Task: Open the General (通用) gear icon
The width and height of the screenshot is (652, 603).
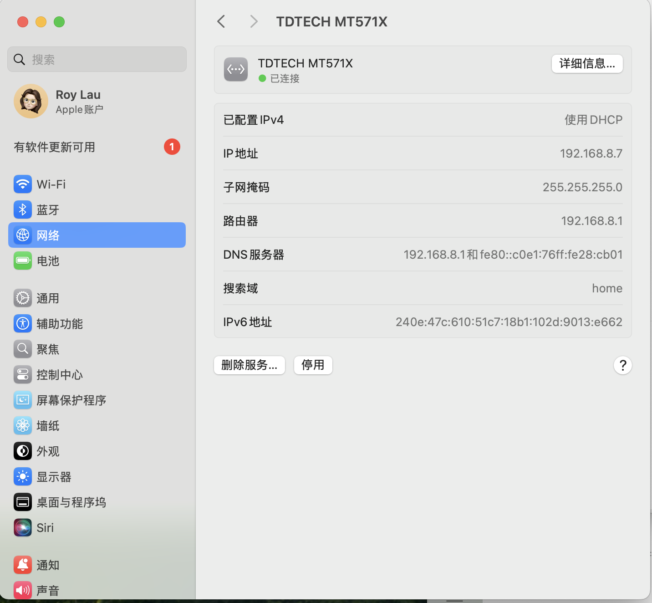Action: [23, 298]
